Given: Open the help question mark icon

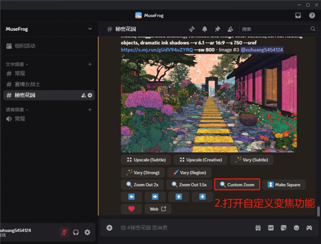Looking at the screenshot, I should (312, 15).
